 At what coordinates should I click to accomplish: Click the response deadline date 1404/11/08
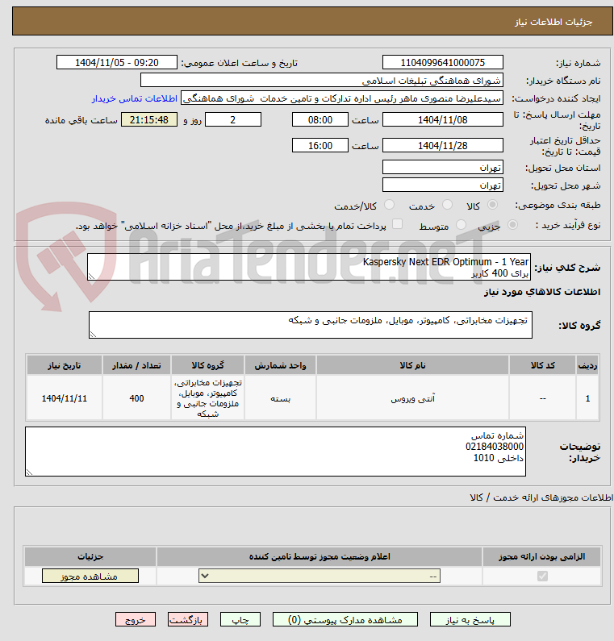click(443, 120)
